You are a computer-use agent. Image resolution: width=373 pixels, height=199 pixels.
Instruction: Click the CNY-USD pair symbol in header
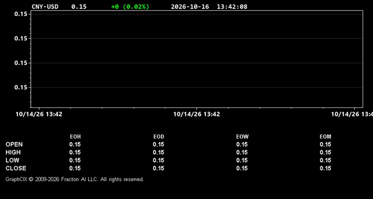45,6
